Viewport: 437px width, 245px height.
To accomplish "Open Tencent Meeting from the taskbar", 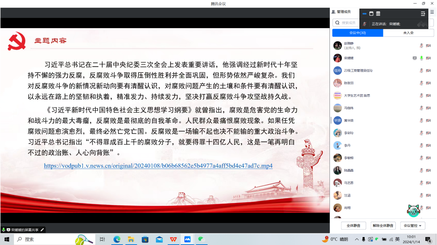I will (187, 239).
